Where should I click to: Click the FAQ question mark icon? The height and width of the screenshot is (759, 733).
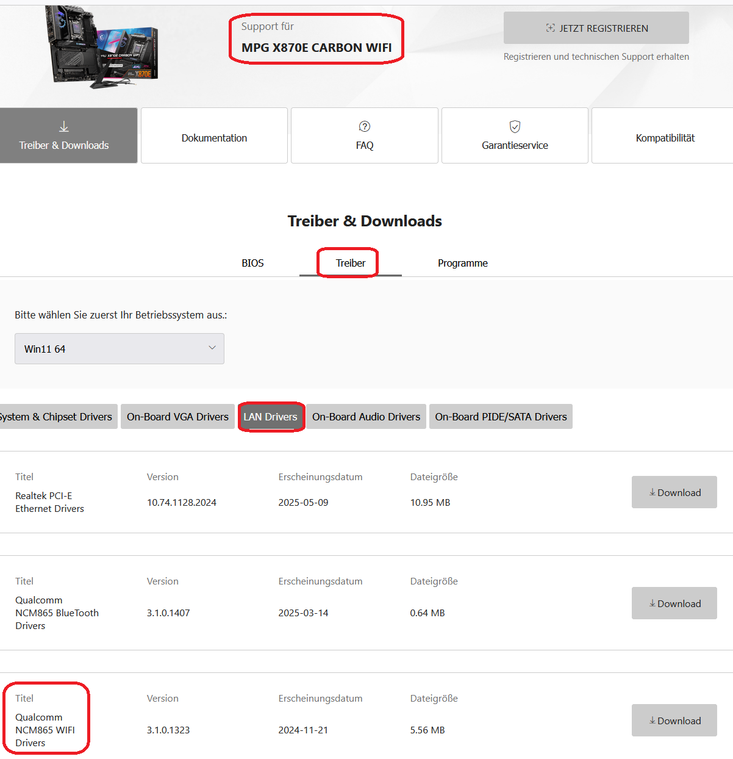pos(365,126)
